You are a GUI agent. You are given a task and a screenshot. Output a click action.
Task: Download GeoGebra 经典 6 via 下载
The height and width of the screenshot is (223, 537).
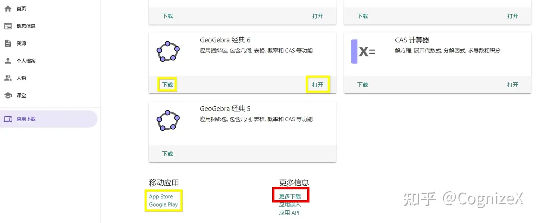point(167,85)
